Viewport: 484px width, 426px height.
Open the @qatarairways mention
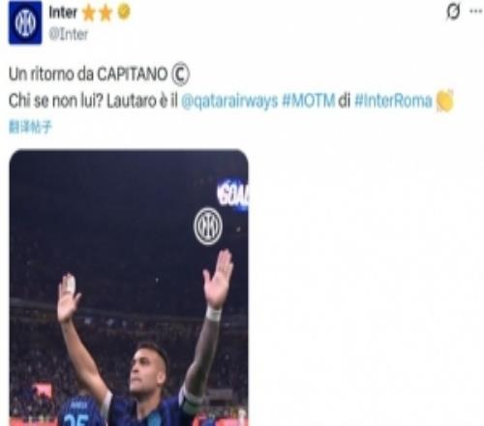[x=229, y=101]
